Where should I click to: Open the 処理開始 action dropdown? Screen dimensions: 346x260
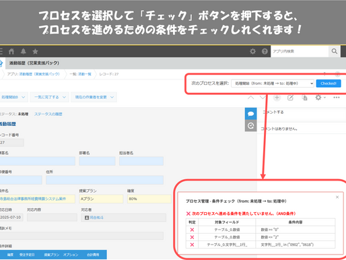13,97
